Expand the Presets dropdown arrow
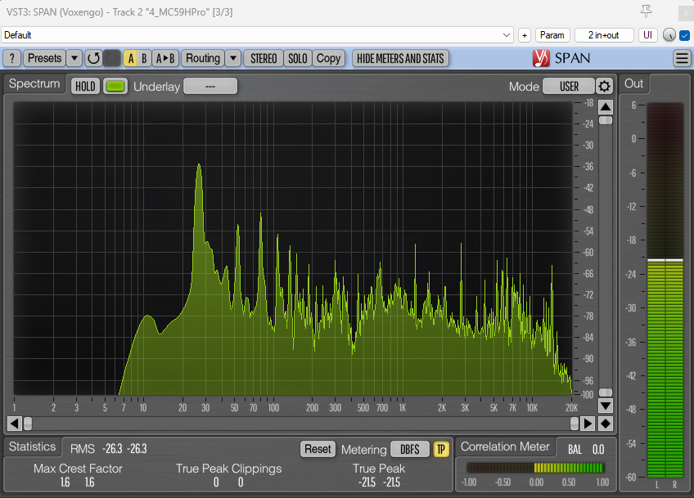The width and height of the screenshot is (694, 498). tap(74, 58)
